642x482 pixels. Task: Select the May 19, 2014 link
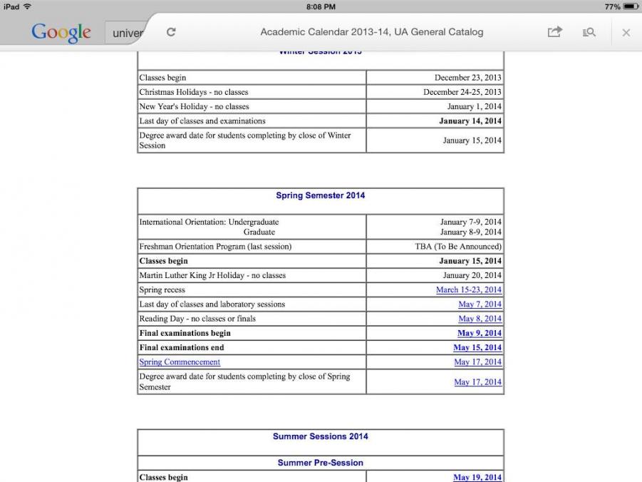click(x=477, y=477)
